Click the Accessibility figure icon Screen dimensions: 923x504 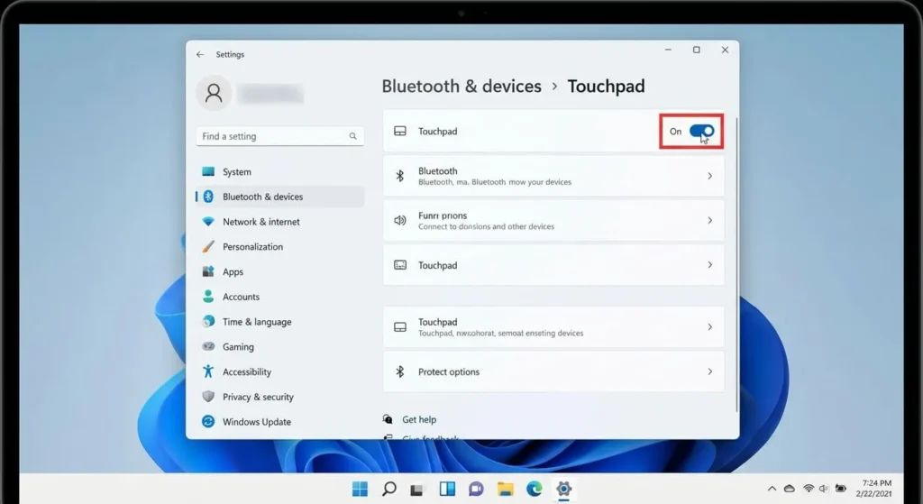tap(208, 371)
